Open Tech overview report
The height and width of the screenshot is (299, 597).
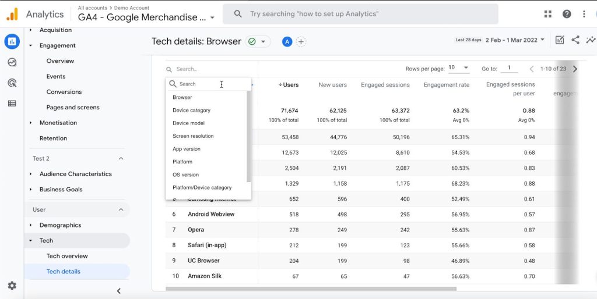click(x=67, y=257)
